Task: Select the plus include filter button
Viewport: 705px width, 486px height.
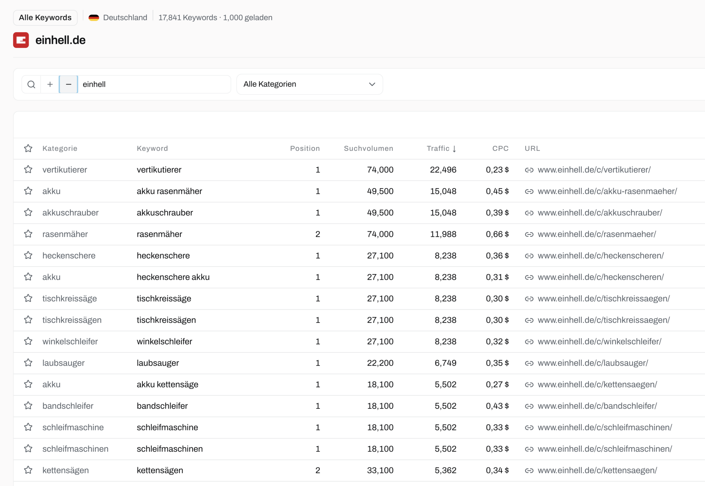Action: (x=50, y=84)
